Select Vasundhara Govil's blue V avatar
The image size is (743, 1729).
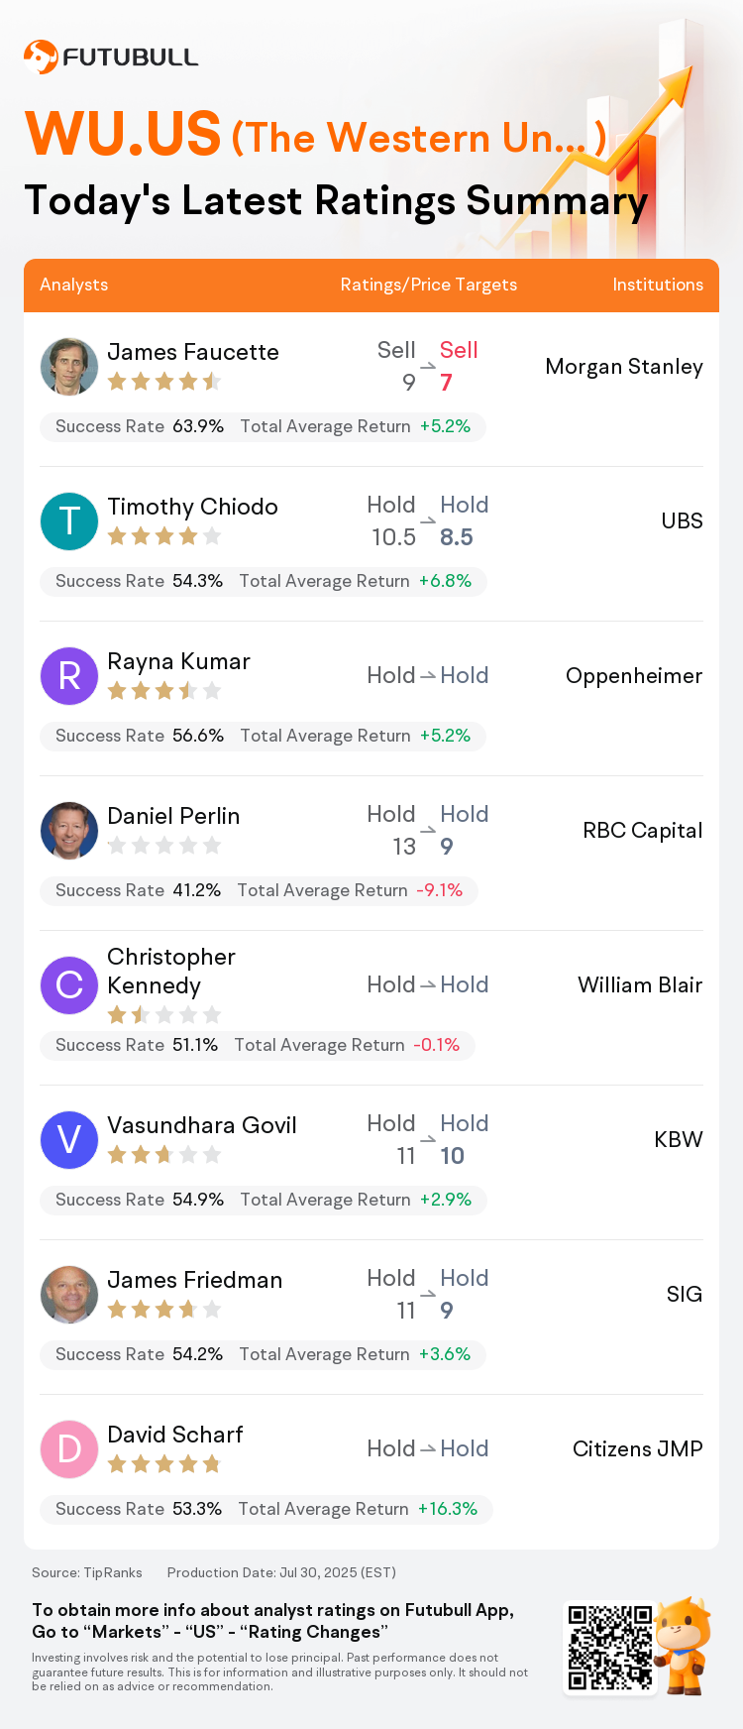(69, 1139)
